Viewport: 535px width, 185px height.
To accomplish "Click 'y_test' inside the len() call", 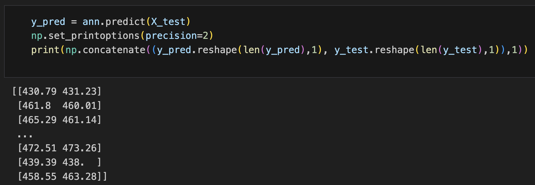I will pos(460,50).
